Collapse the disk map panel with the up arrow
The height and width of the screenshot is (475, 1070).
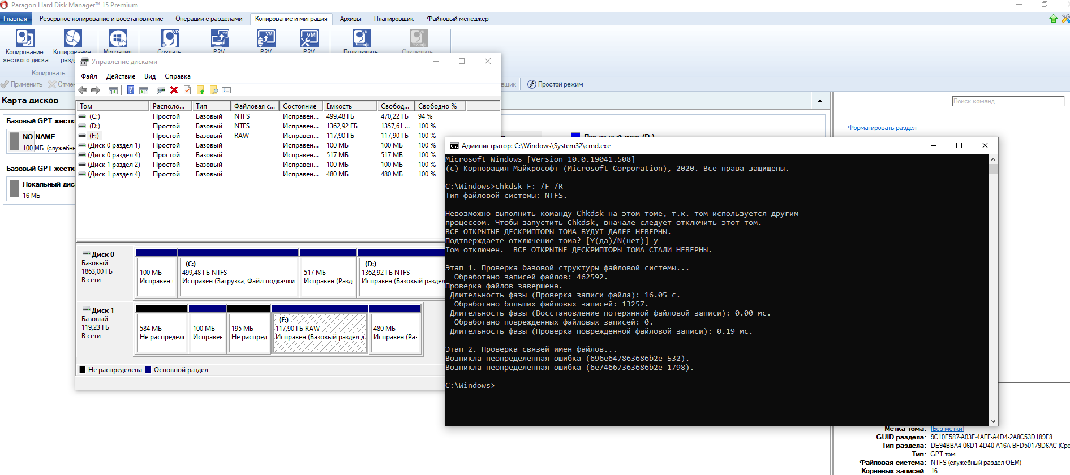[820, 101]
